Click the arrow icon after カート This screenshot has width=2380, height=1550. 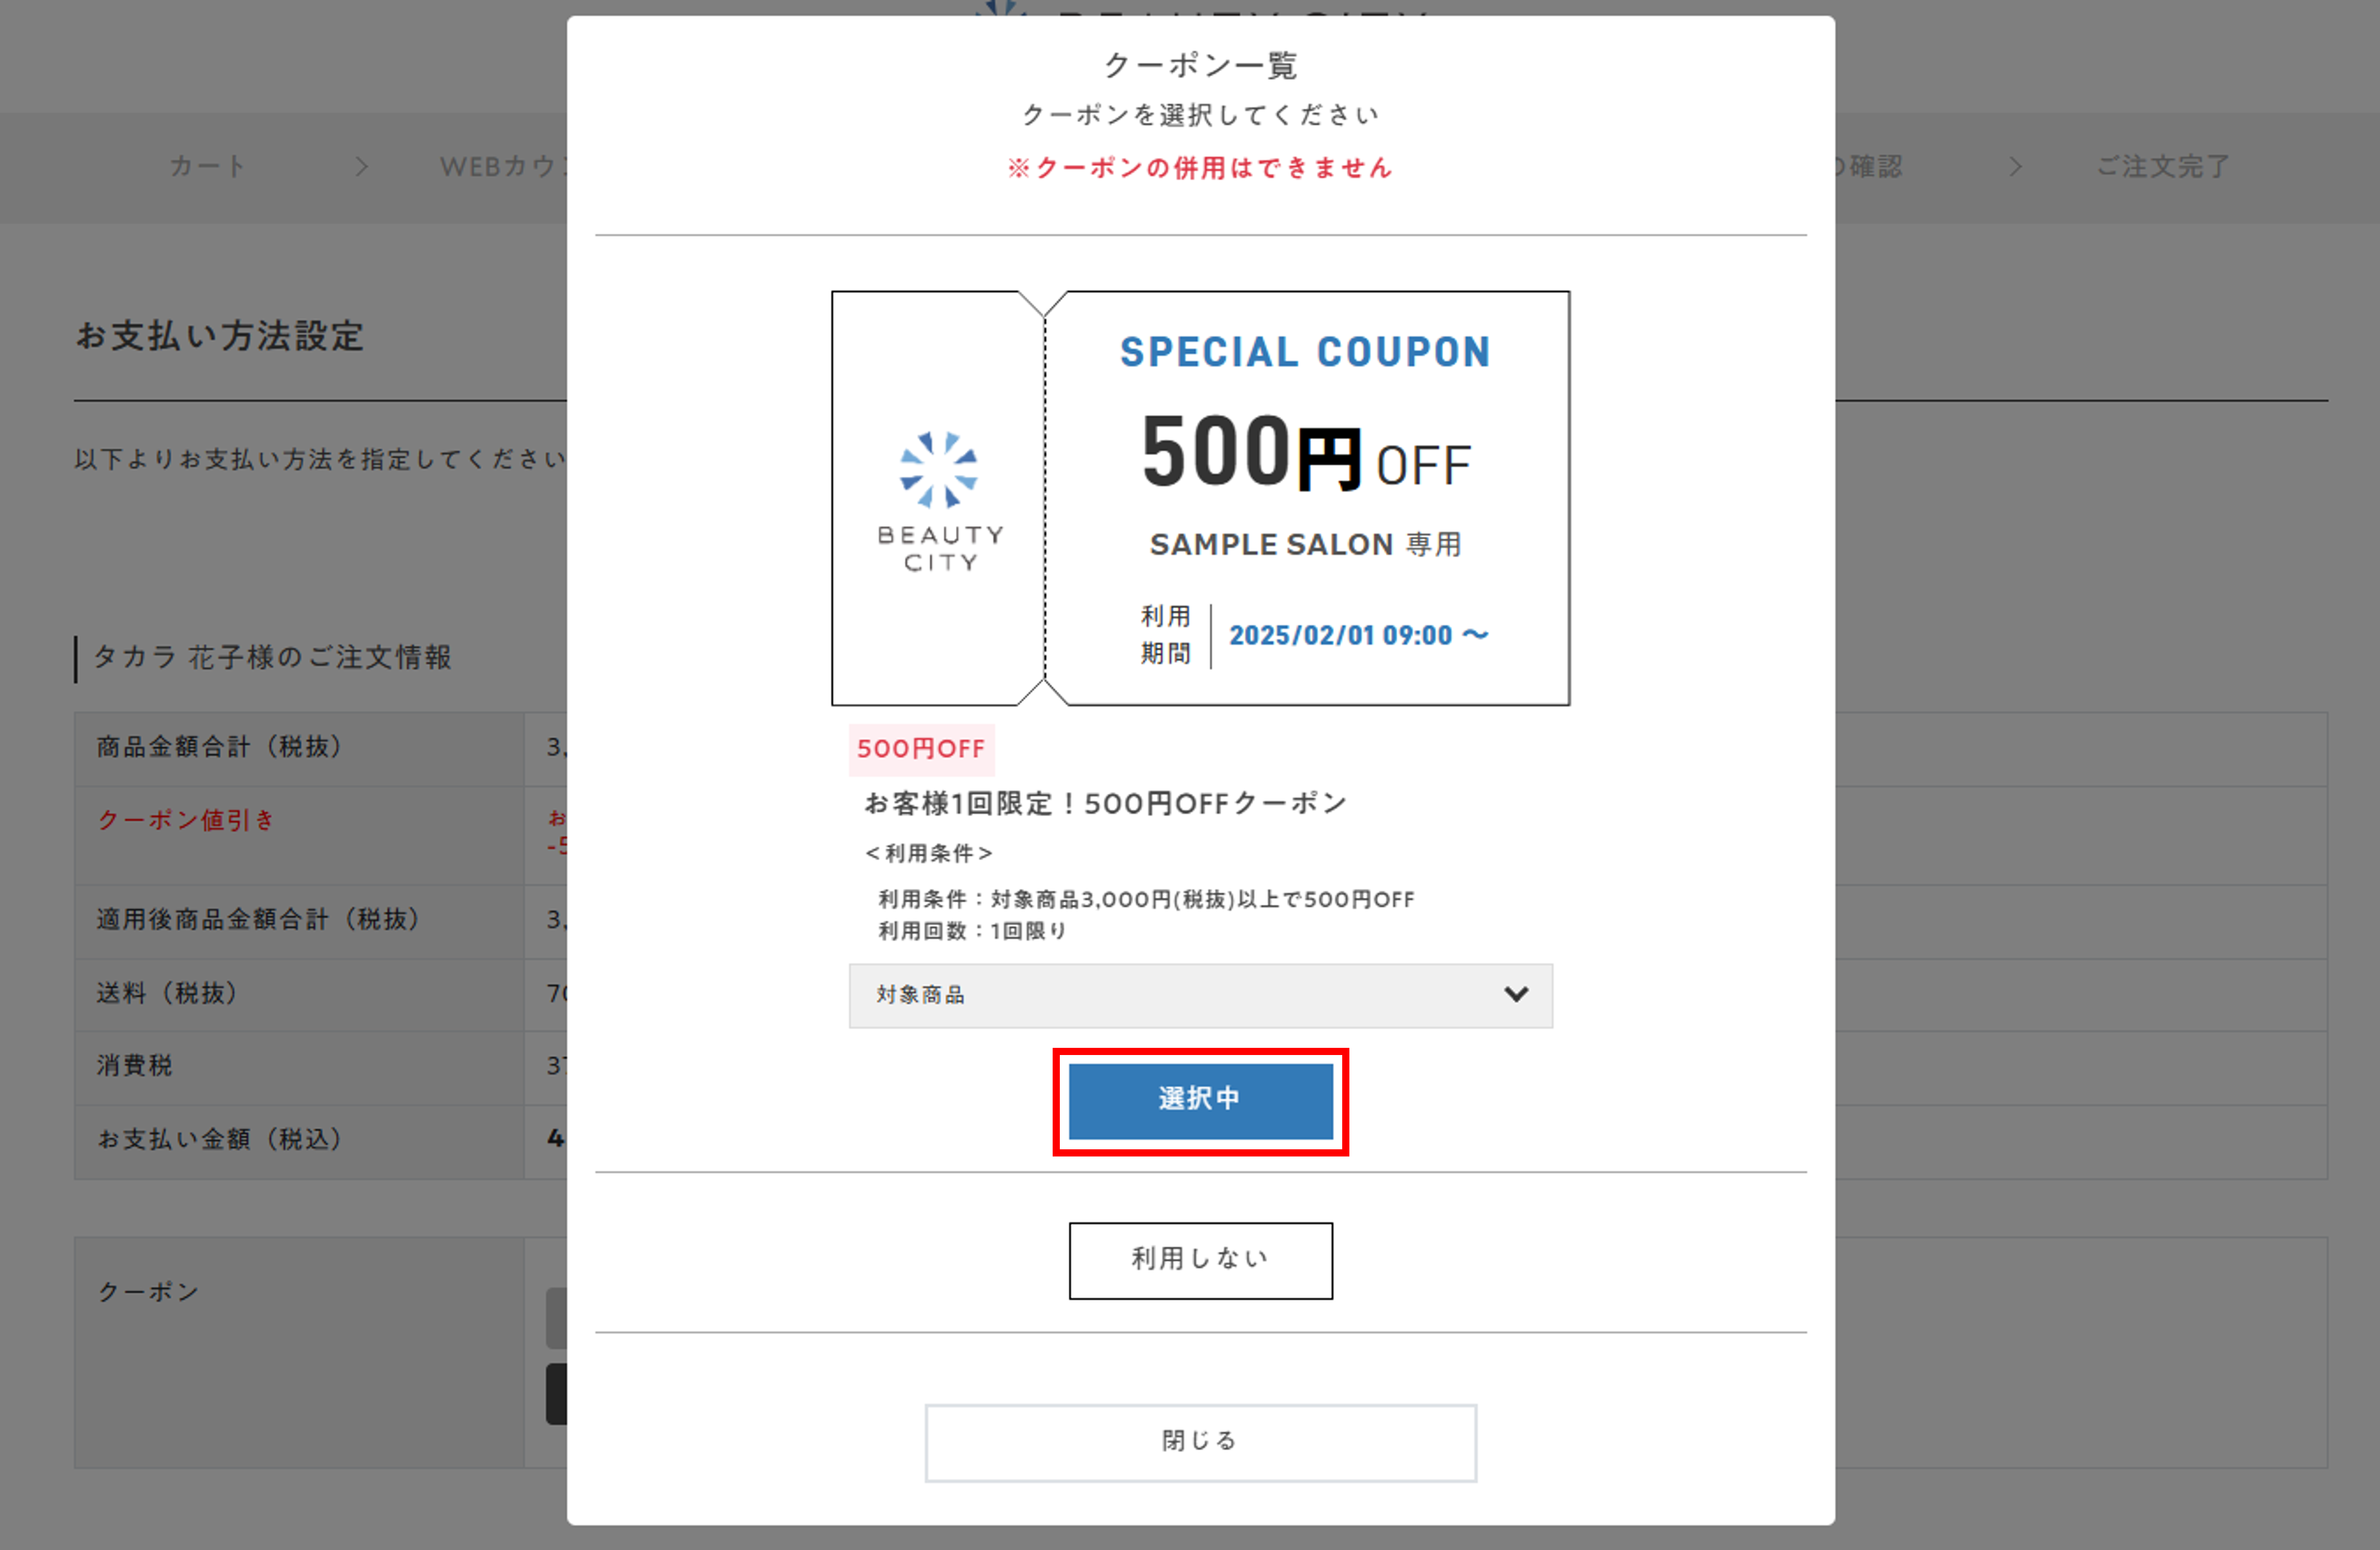tap(362, 166)
